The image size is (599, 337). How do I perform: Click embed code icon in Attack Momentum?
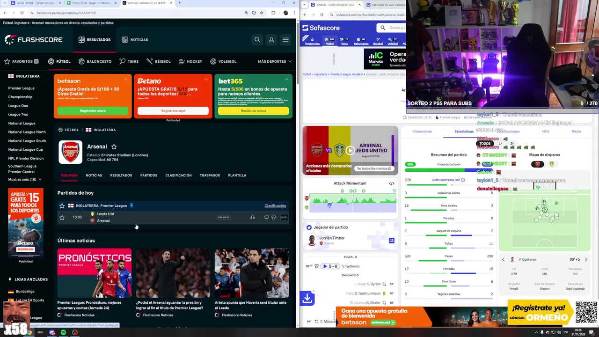coord(392,183)
